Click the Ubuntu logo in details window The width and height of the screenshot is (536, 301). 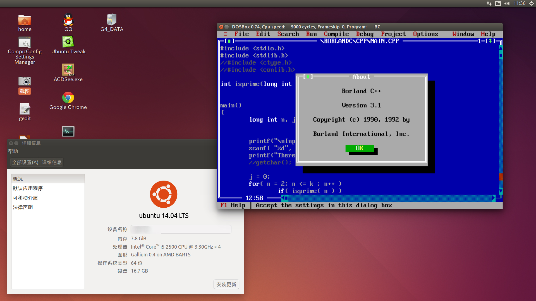(x=164, y=194)
